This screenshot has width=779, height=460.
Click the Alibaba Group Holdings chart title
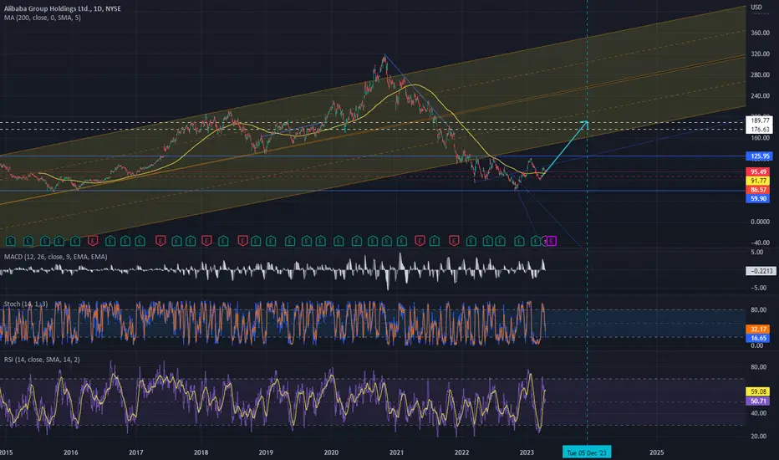coord(62,8)
